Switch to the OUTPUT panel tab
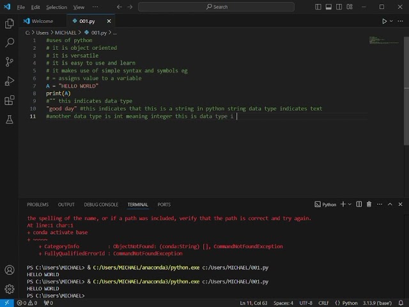Image resolution: width=409 pixels, height=307 pixels. 66,205
